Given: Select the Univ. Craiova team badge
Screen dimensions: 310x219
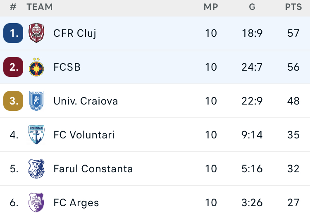Looking at the screenshot, I should [x=36, y=101].
